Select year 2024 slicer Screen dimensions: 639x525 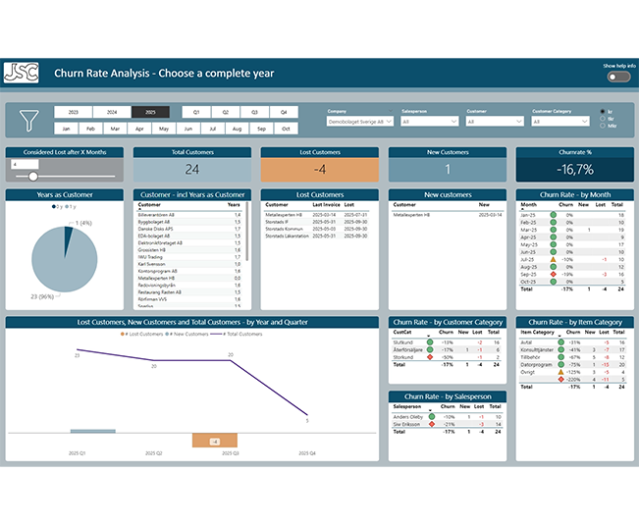point(112,112)
